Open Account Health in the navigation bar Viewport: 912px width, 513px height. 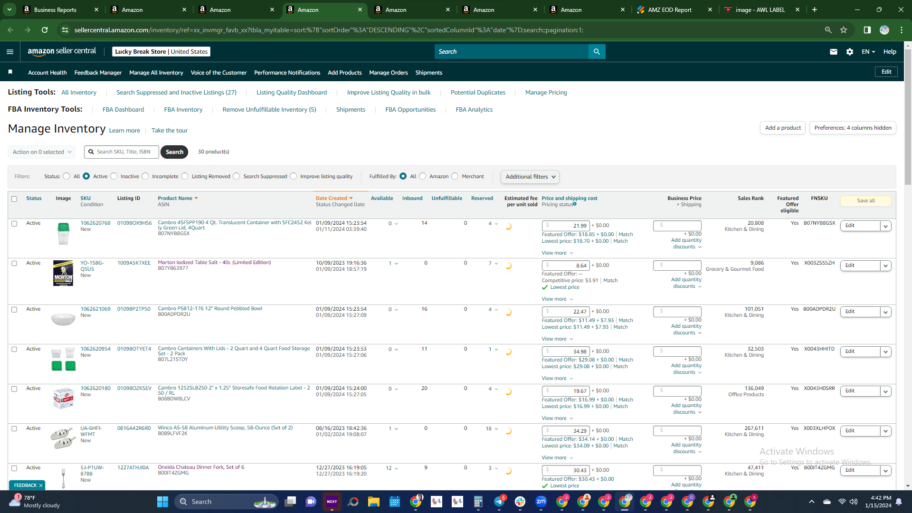coord(47,73)
